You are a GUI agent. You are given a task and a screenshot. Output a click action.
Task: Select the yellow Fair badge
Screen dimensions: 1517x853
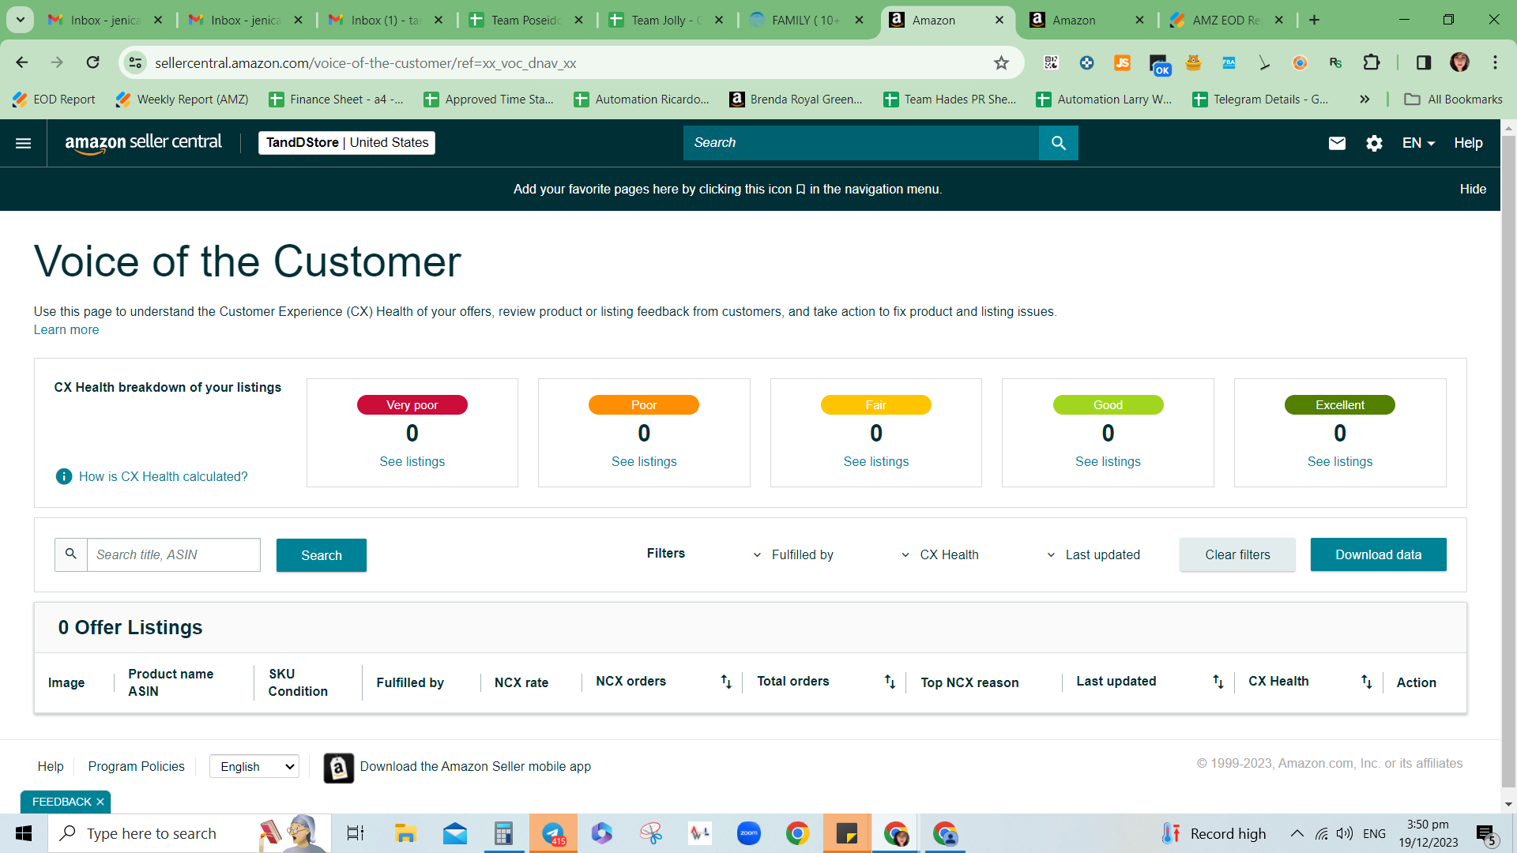(x=876, y=405)
